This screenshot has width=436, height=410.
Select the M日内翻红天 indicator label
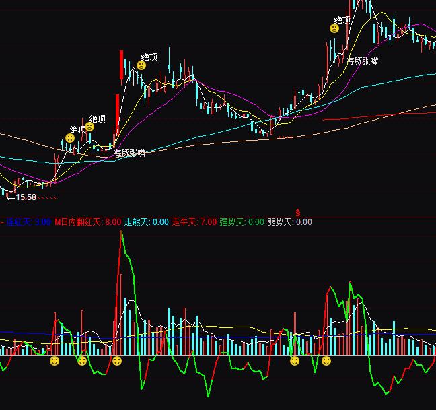(x=79, y=222)
